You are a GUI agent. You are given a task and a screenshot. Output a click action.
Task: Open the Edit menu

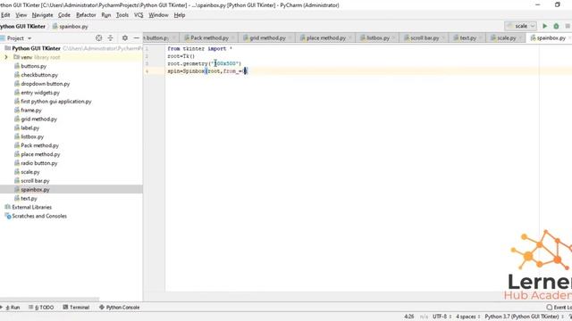click(x=5, y=15)
